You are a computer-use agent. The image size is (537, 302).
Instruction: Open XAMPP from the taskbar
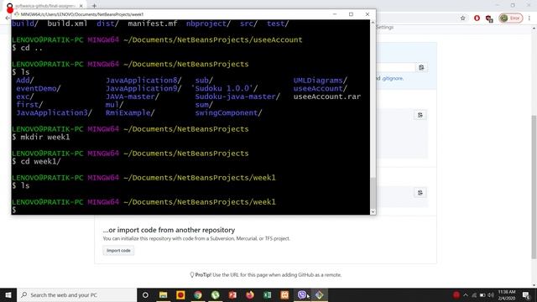tap(284, 294)
